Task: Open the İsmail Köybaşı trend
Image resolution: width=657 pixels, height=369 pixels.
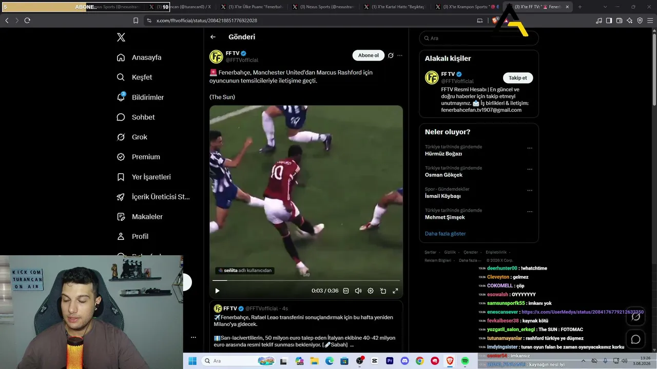Action: [442, 196]
